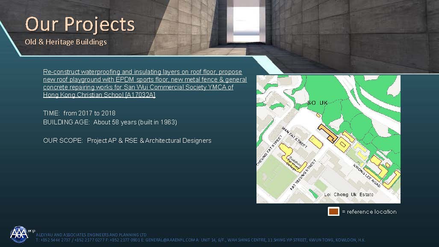Screen dimensions: 439x247
Task: Select the 'OUR SCOPE' project role text
Action: [x=127, y=141]
